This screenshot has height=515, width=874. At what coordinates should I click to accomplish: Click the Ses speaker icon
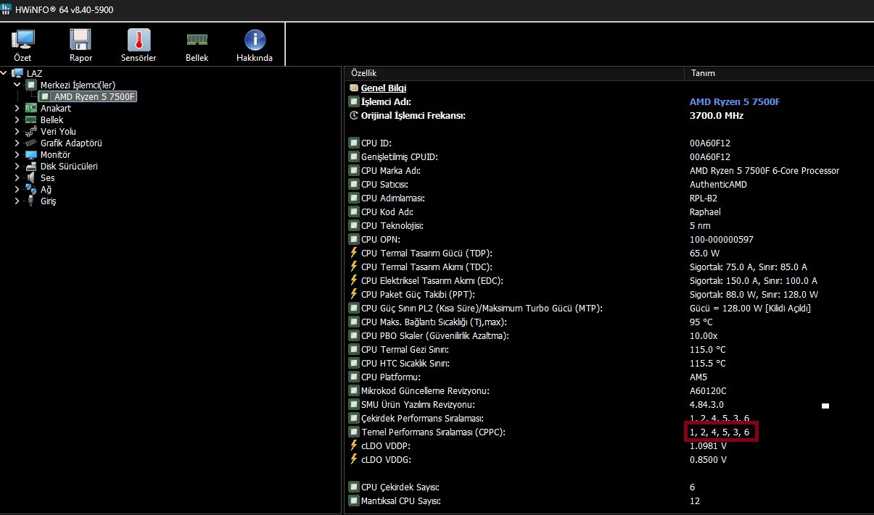[30, 177]
